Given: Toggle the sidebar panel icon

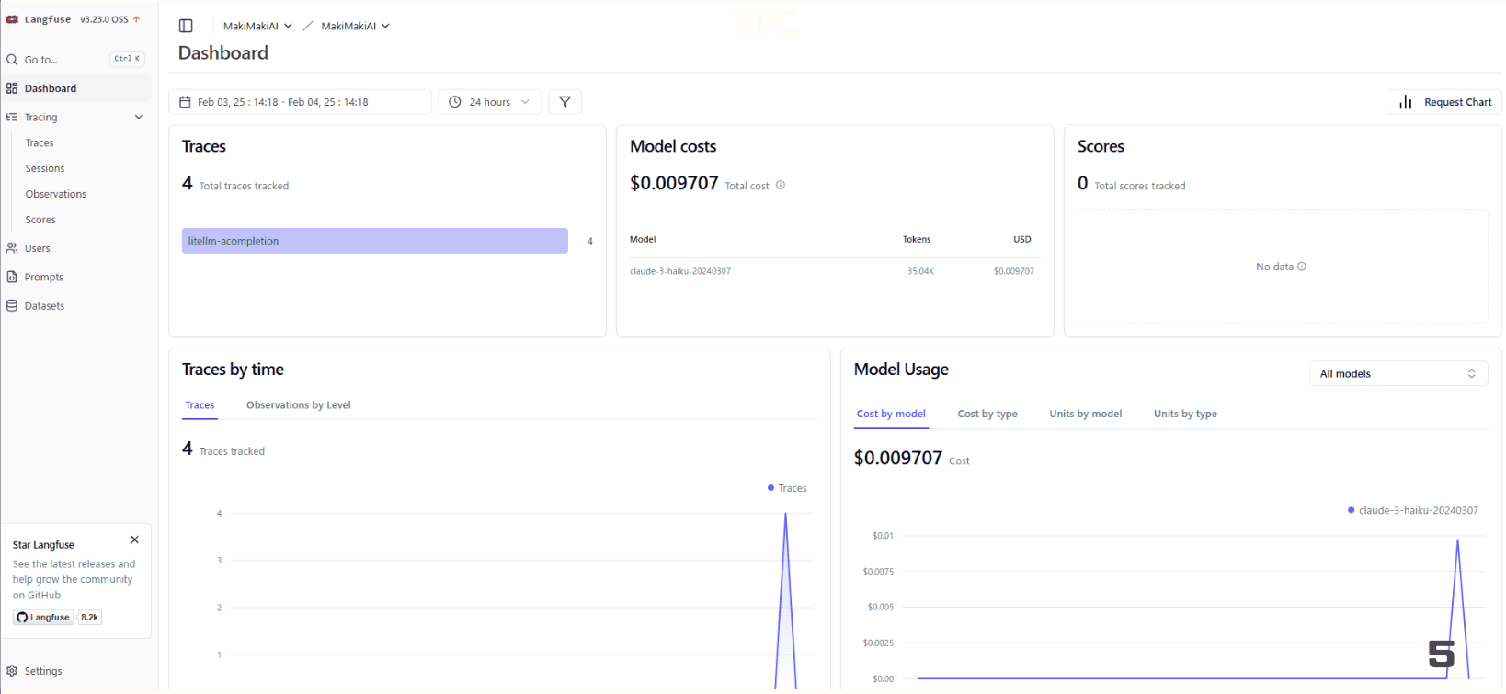Looking at the screenshot, I should tap(186, 26).
